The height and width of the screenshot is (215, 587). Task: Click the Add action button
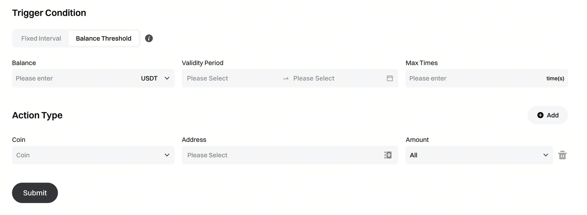click(548, 115)
